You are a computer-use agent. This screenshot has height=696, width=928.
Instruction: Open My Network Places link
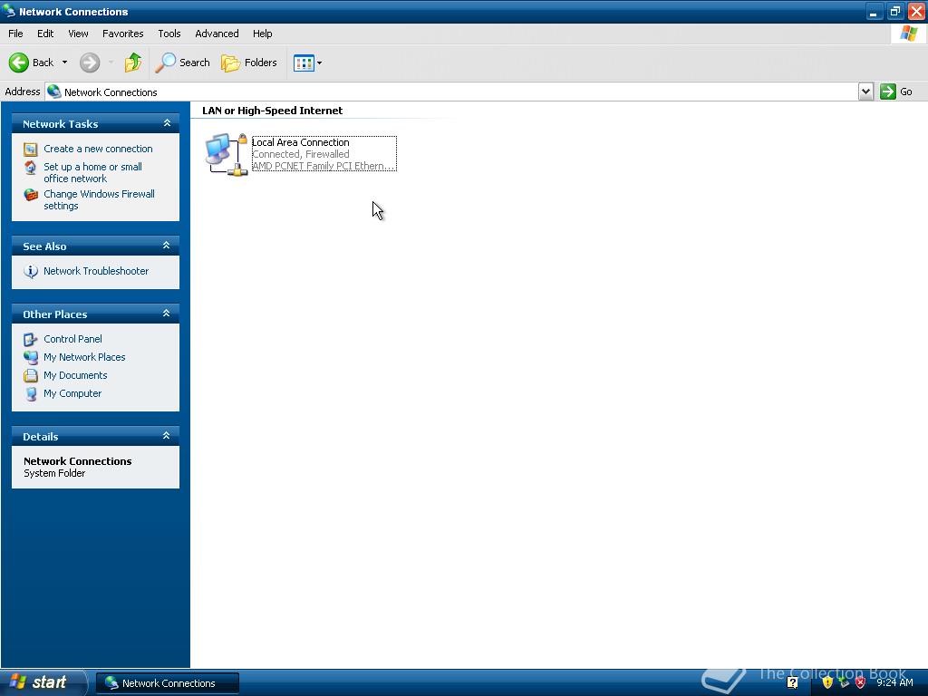click(84, 357)
